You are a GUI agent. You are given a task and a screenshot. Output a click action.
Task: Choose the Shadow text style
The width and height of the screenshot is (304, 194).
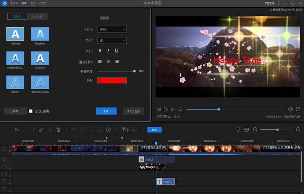point(40,58)
